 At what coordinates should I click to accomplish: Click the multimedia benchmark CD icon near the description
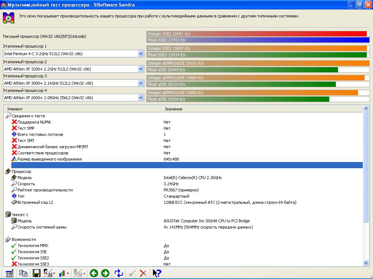[9, 18]
